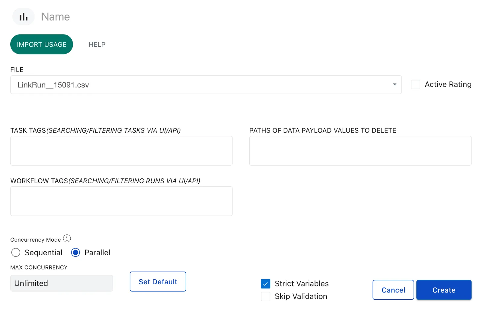Cancel the dialog
Screen dimensions: 483x310
[x=393, y=290]
